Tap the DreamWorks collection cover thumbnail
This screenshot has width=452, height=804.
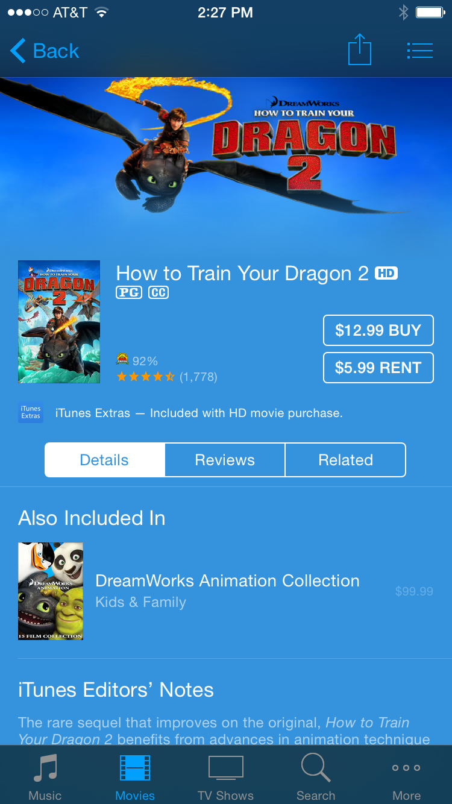(51, 591)
